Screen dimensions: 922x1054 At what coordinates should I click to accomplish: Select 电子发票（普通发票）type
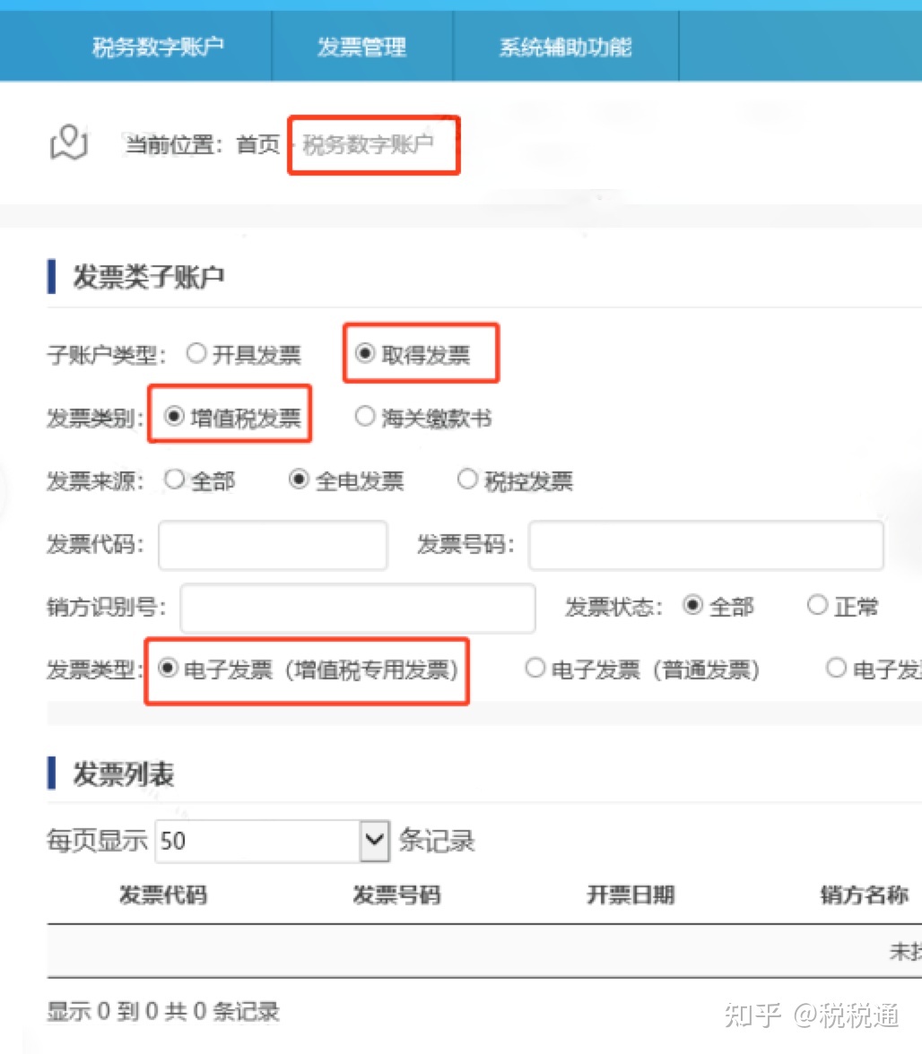coord(535,669)
